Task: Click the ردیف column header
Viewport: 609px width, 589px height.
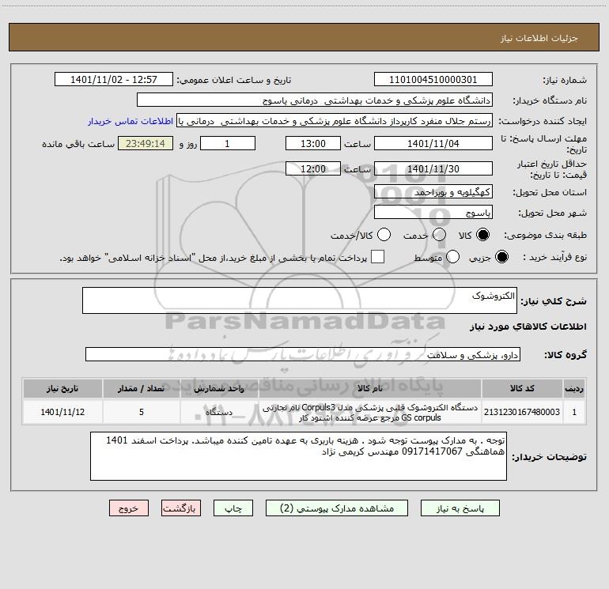Action: tap(574, 389)
